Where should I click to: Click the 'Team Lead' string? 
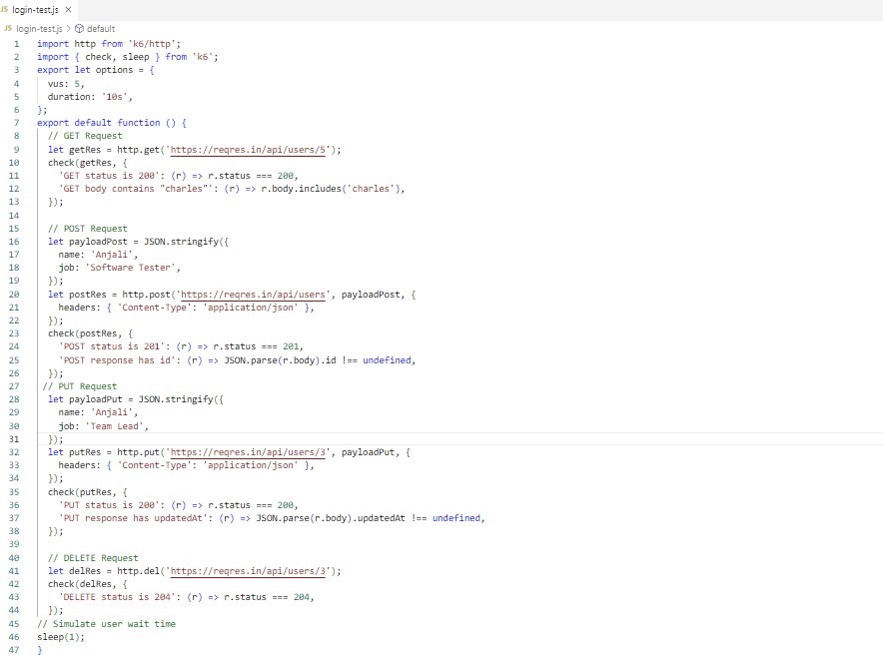click(114, 426)
